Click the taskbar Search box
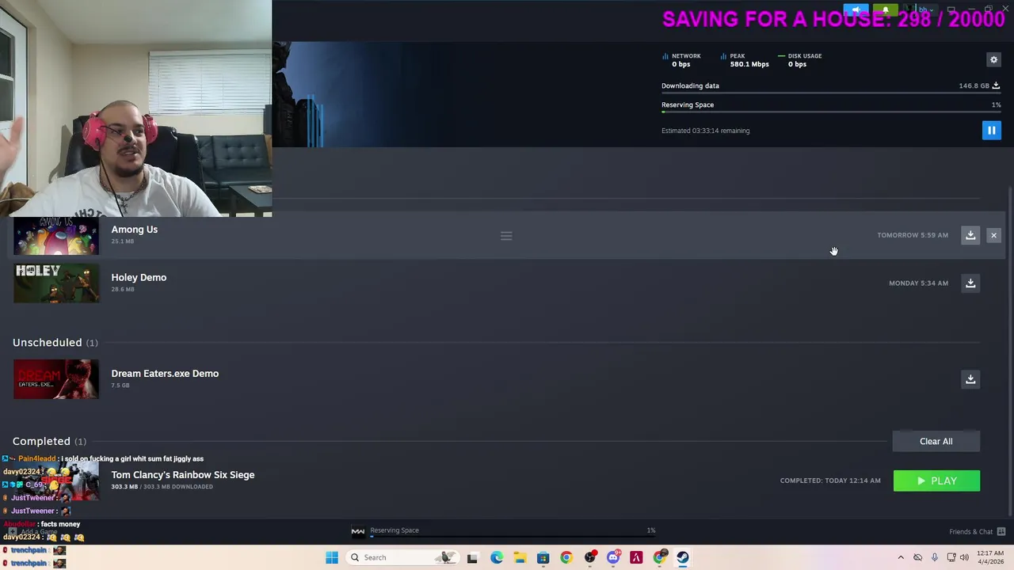Screen dimensions: 1014x570 pos(402,557)
